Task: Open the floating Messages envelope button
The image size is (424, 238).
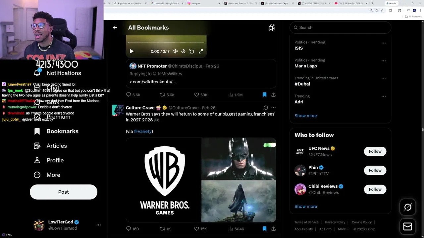Action: pyautogui.click(x=408, y=227)
